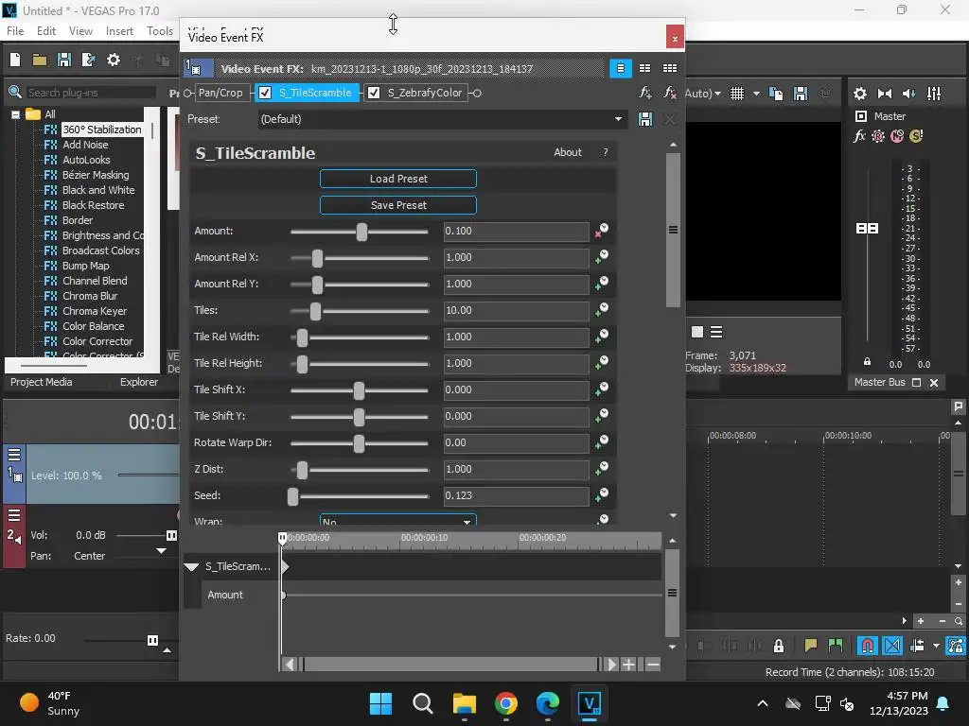Toggle snapping magnet icon
The width and height of the screenshot is (969, 726).
(868, 646)
